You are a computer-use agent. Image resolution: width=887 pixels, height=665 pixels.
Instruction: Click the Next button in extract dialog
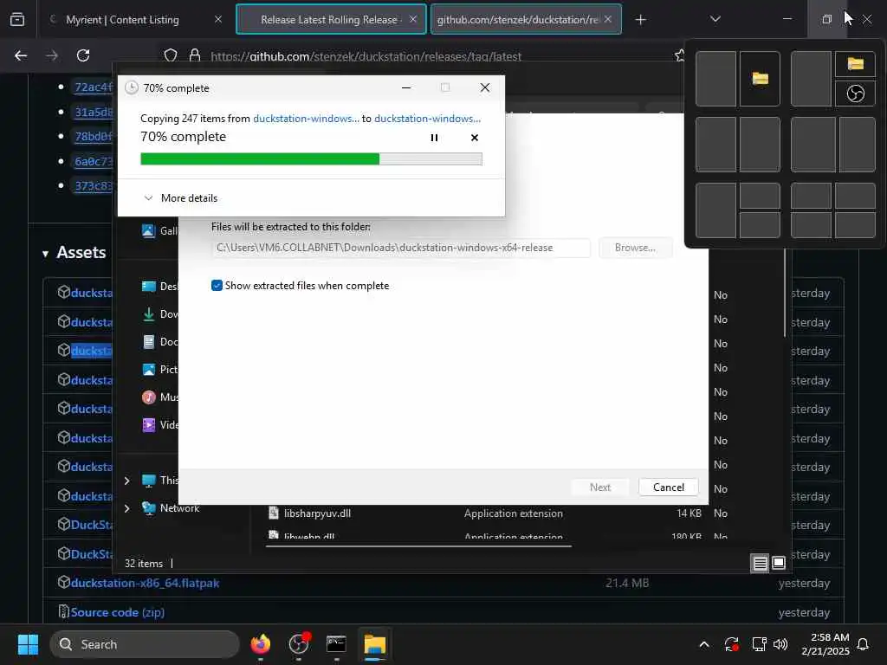pyautogui.click(x=599, y=487)
